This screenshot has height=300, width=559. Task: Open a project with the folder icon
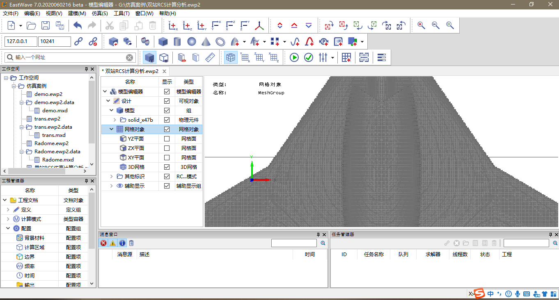(31, 25)
